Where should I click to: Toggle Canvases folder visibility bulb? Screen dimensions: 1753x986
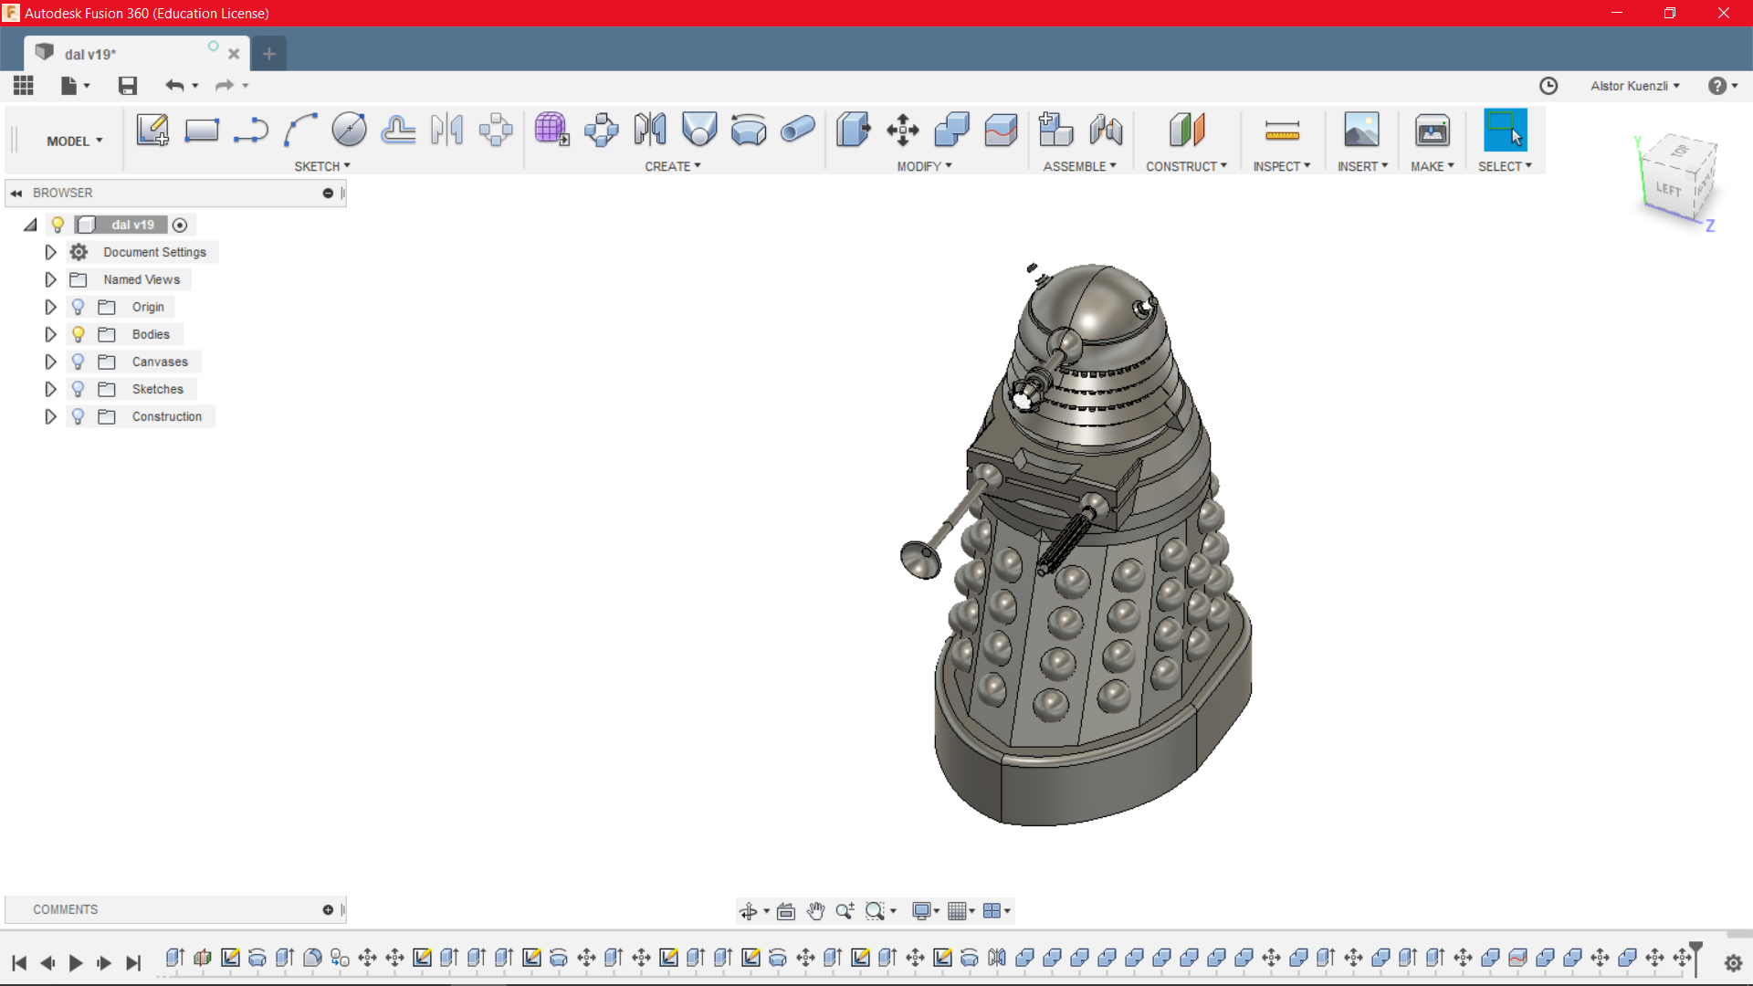click(x=79, y=362)
